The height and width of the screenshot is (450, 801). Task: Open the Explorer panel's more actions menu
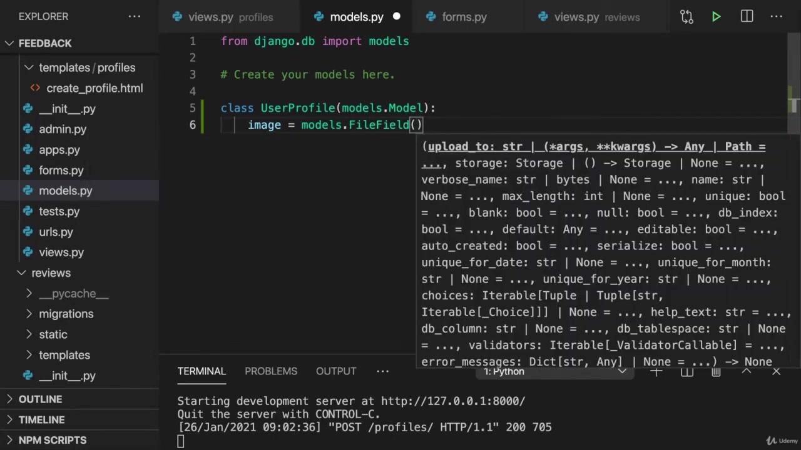coord(135,17)
